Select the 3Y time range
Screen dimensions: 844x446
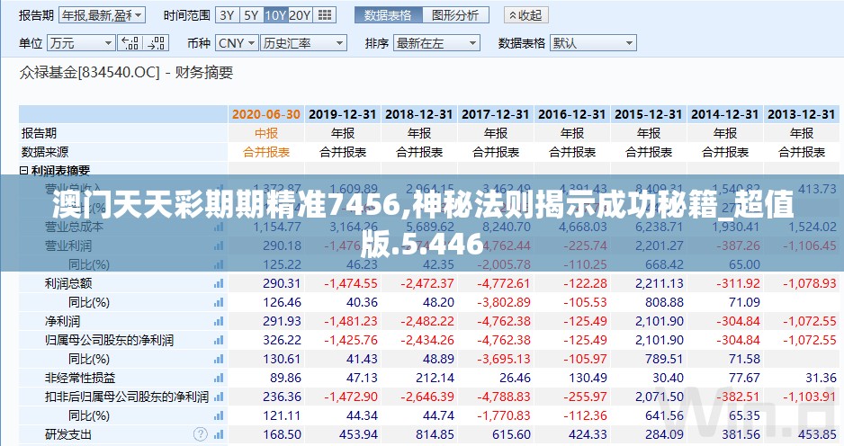pos(227,15)
